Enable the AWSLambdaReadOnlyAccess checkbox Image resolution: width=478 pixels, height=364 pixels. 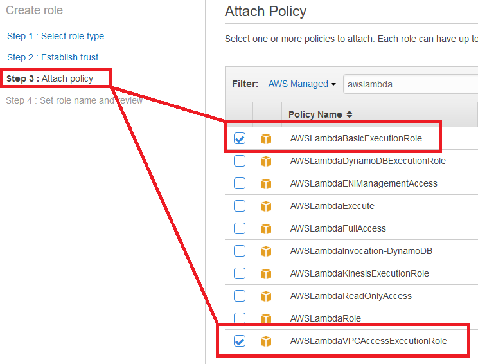pyautogui.click(x=240, y=296)
